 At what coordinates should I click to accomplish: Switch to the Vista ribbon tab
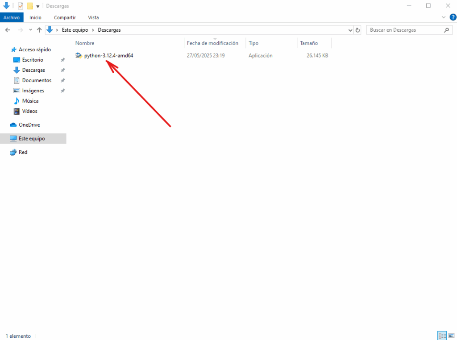(x=93, y=17)
